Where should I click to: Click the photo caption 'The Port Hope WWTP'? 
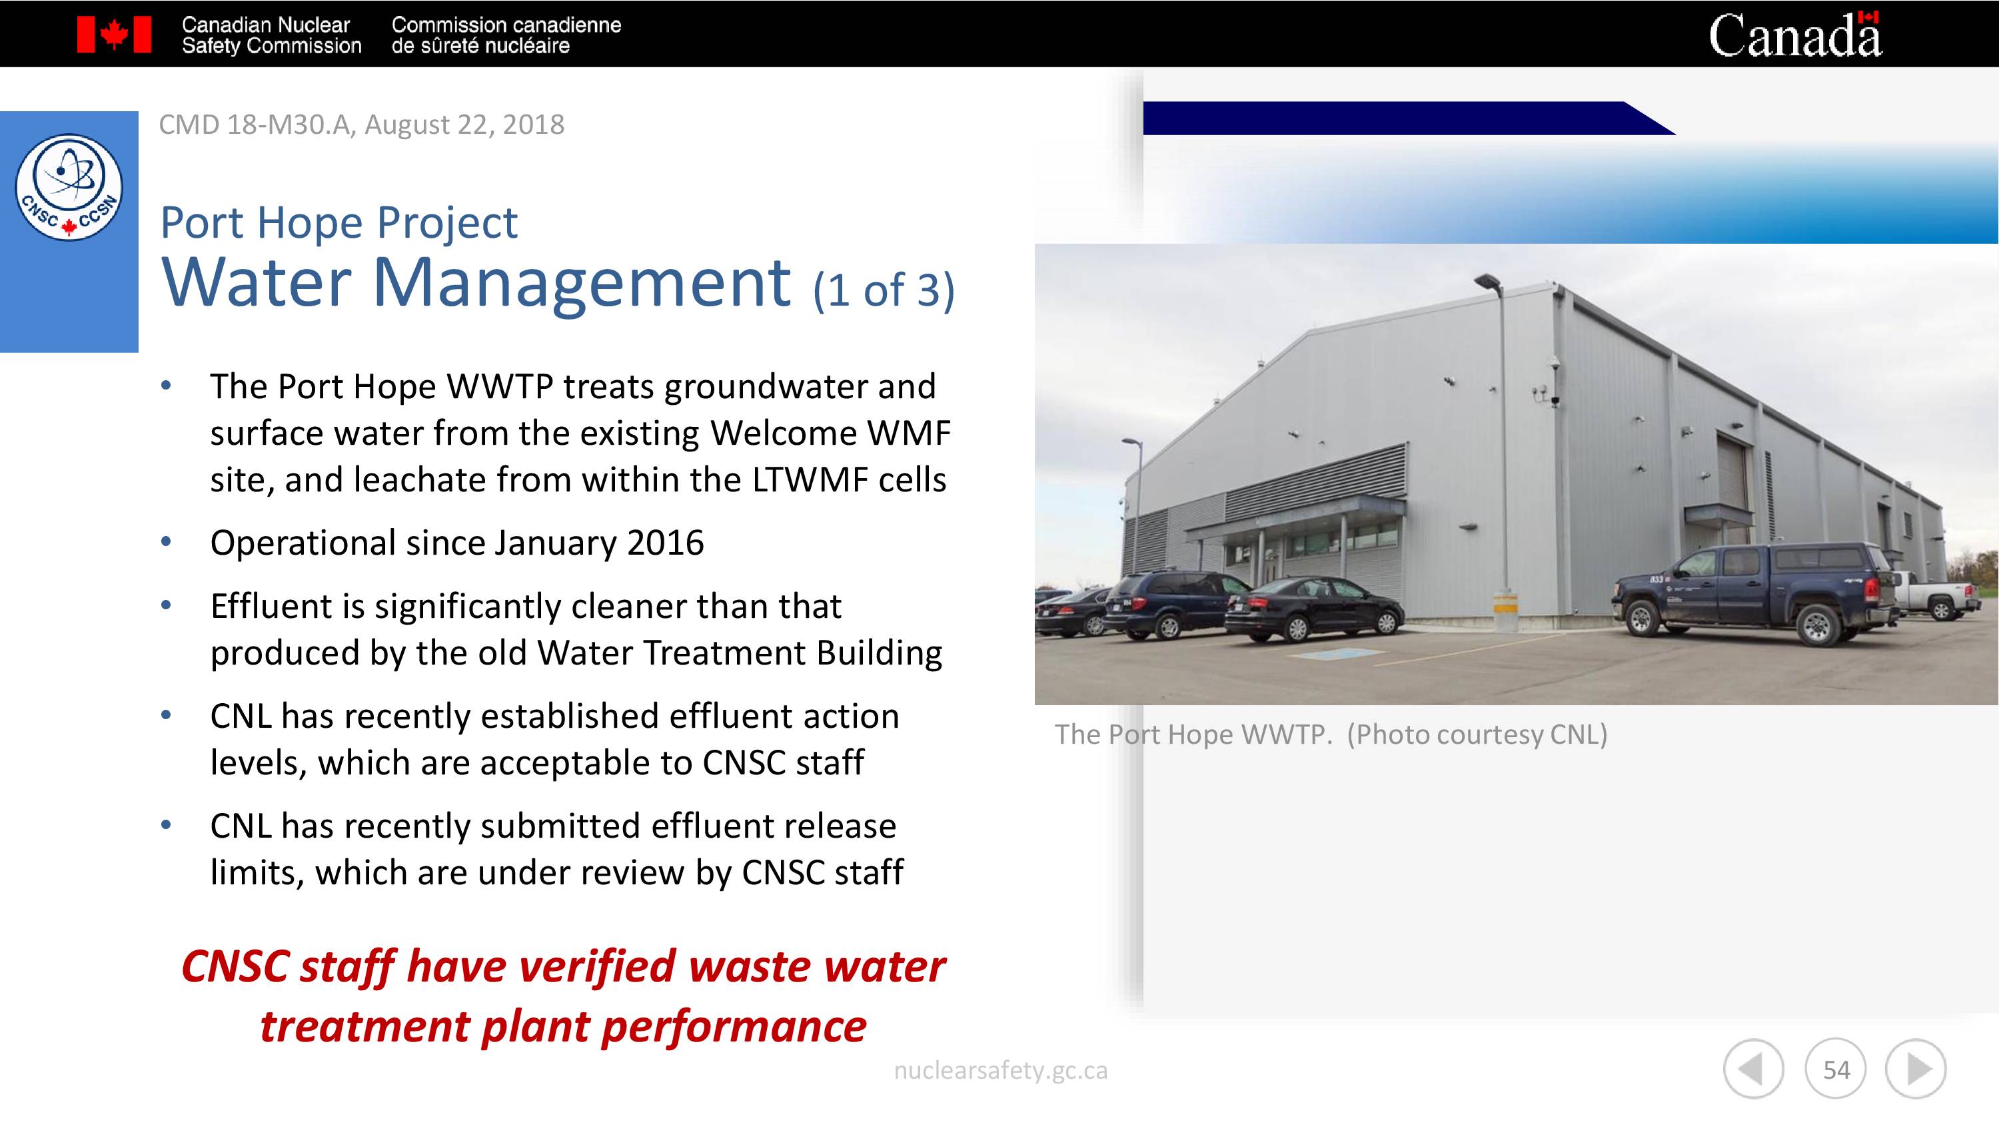pyautogui.click(x=1331, y=734)
